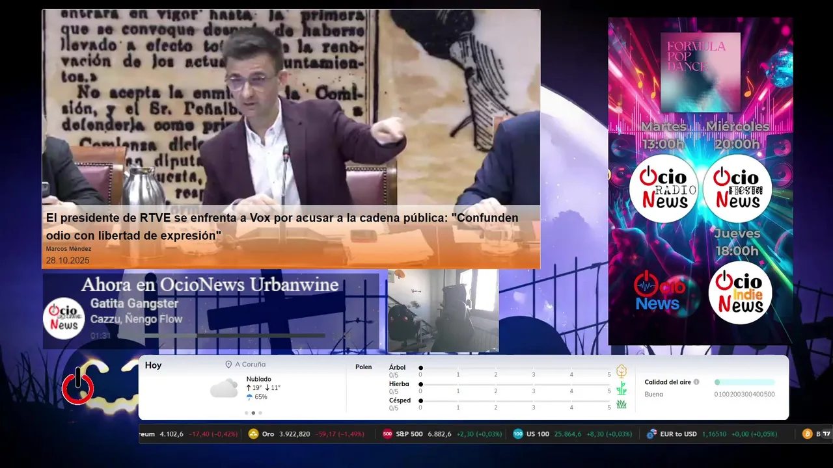Click the OcioNews Indie round logo
833x468 pixels.
pyautogui.click(x=740, y=292)
